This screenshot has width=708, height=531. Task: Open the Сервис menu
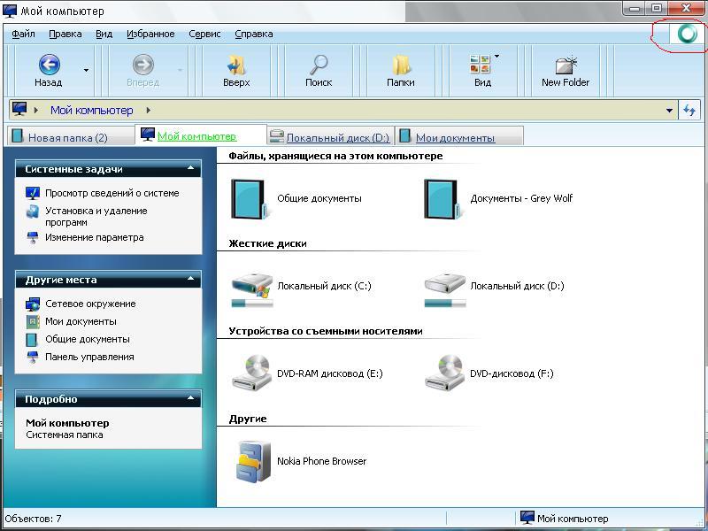click(204, 34)
